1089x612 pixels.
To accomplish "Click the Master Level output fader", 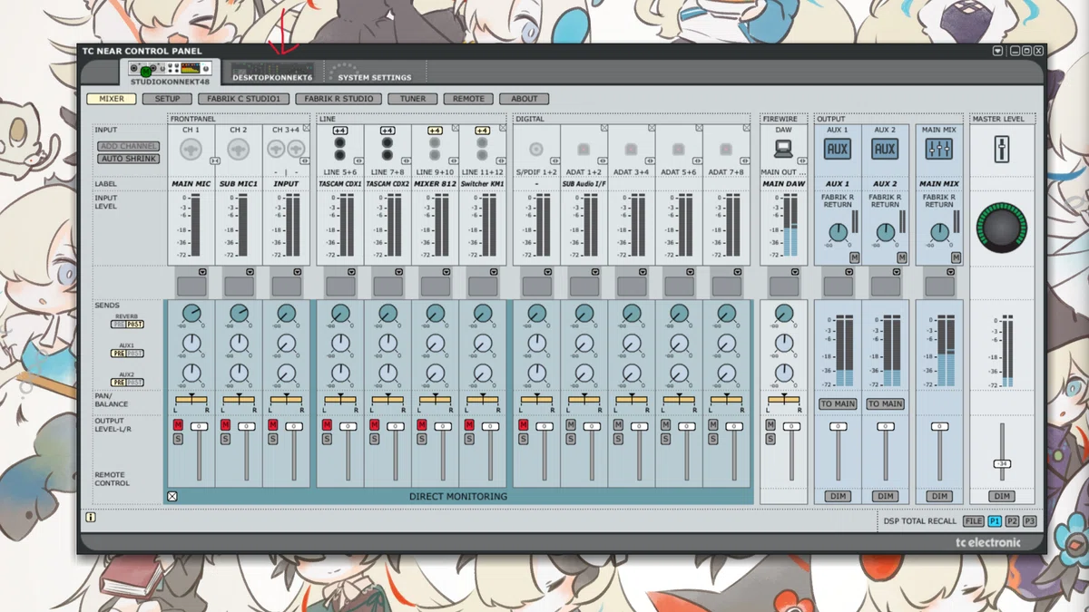I will 1002,463.
